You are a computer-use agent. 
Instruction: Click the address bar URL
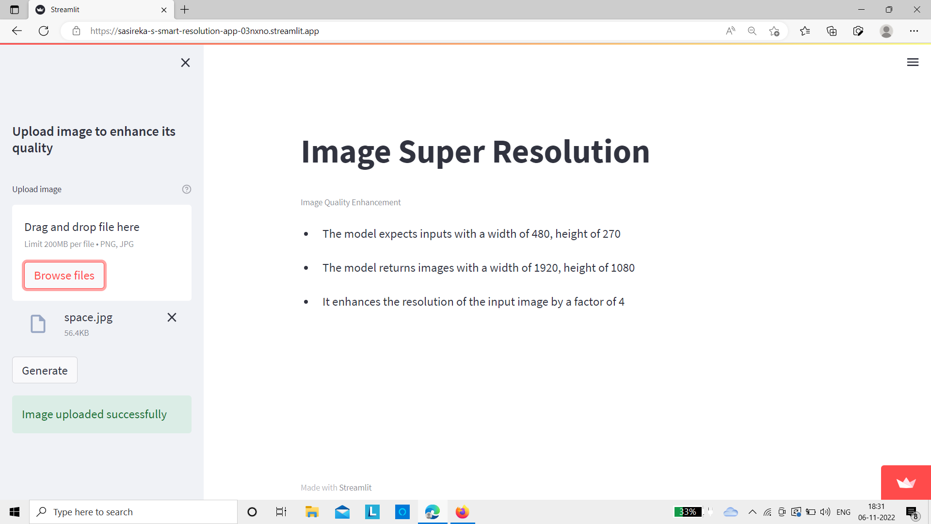[x=204, y=31]
